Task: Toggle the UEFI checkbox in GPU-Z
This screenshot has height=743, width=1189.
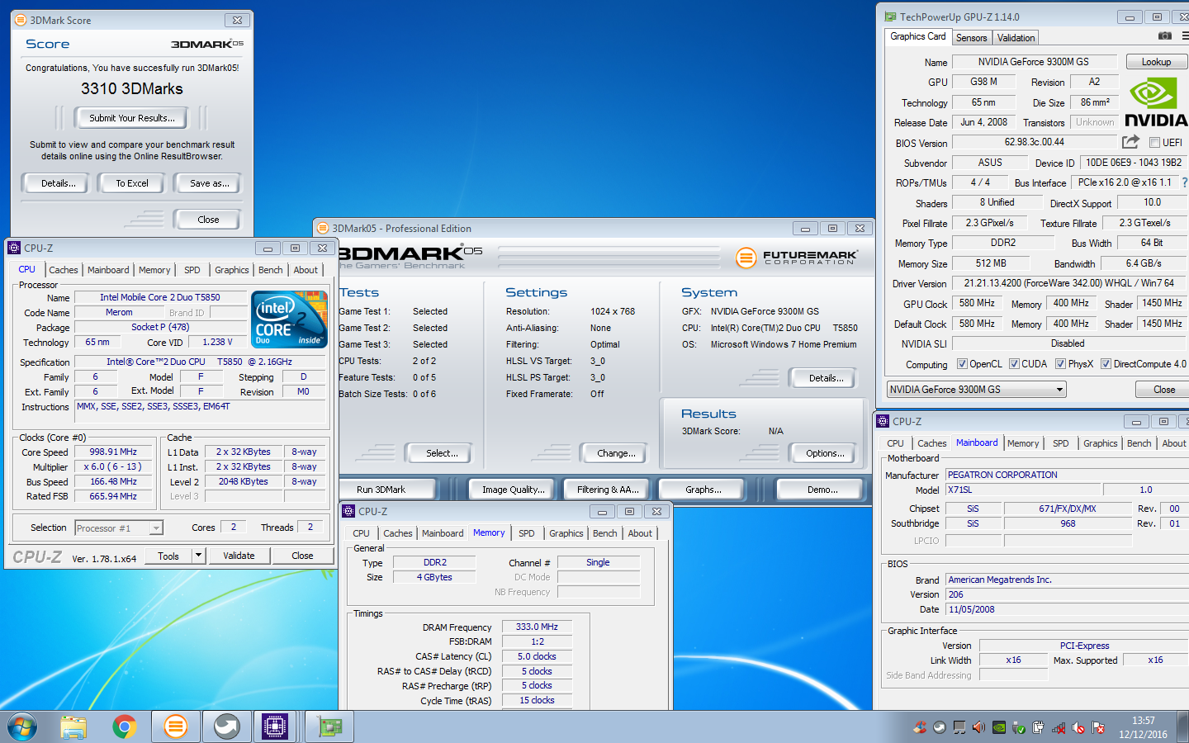Action: point(1154,143)
